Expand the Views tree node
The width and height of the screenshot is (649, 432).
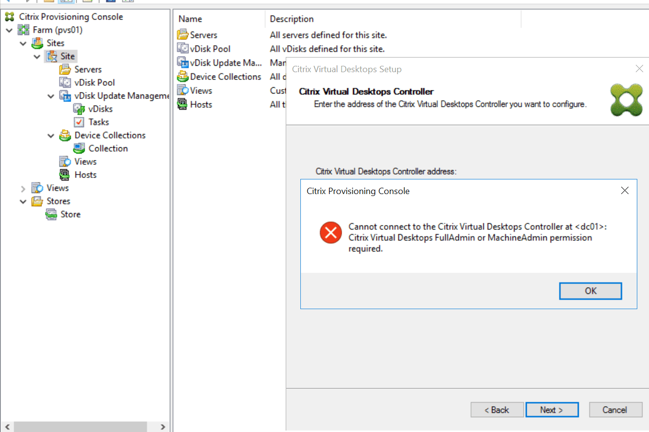pos(23,188)
